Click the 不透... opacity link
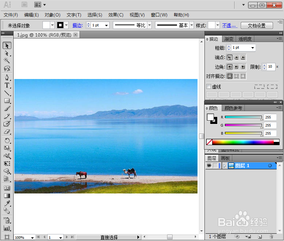The height and width of the screenshot is (241, 284). pyautogui.click(x=230, y=26)
